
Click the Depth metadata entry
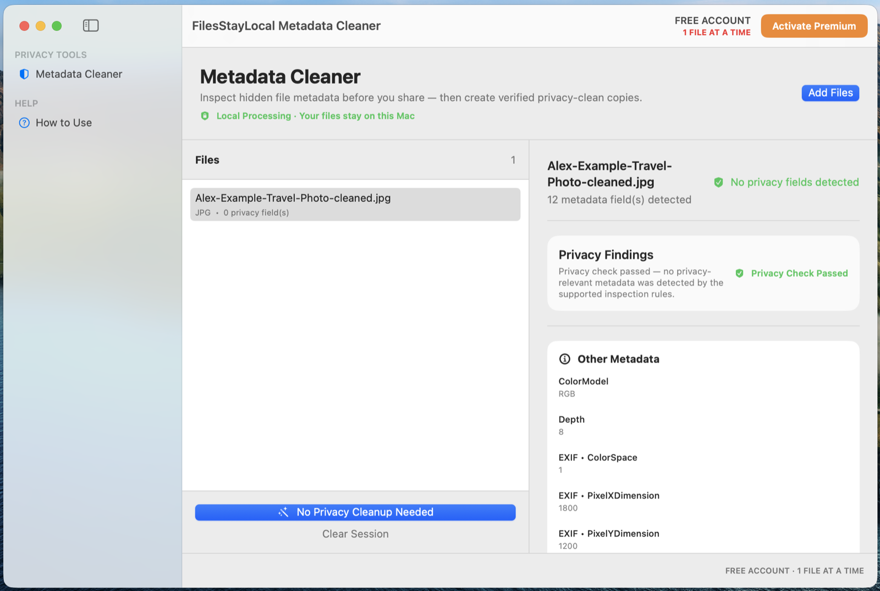coord(571,425)
